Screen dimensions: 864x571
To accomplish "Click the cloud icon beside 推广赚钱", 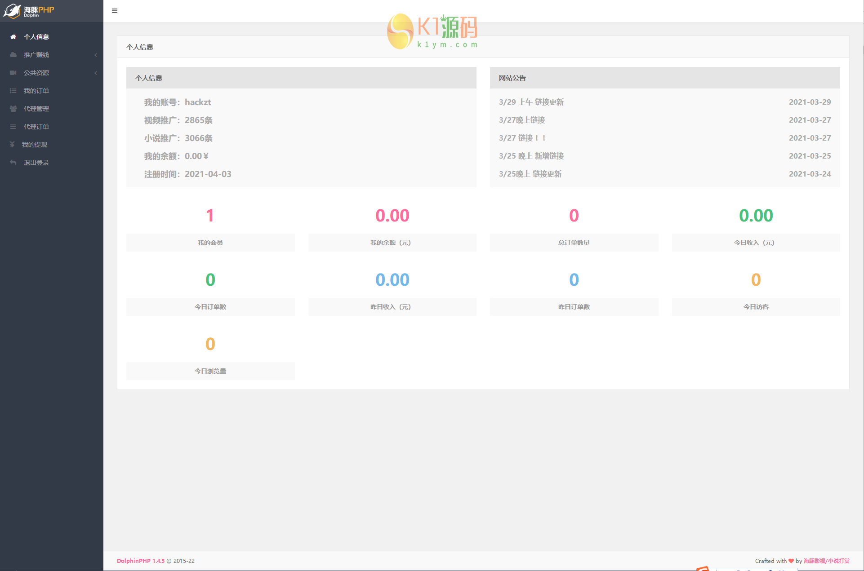I will tap(13, 55).
